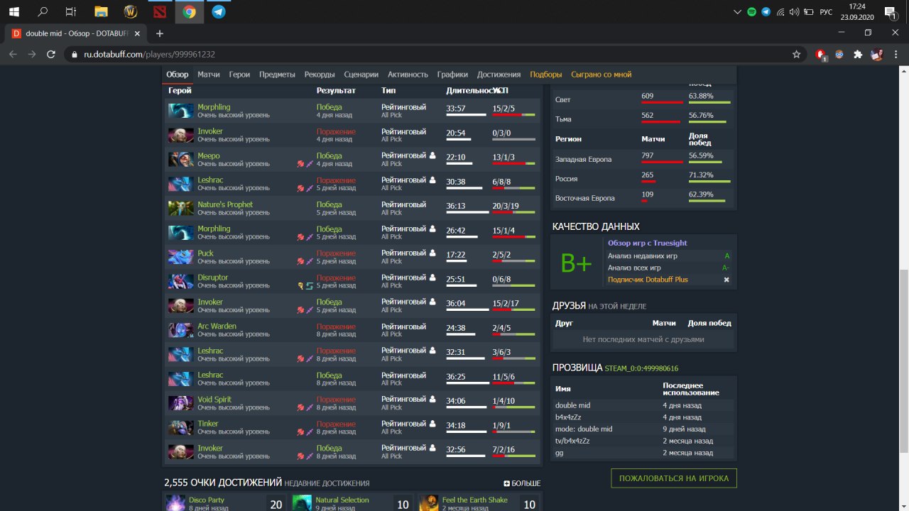
Task: Open the Chrome profile avatar
Action: (x=877, y=54)
